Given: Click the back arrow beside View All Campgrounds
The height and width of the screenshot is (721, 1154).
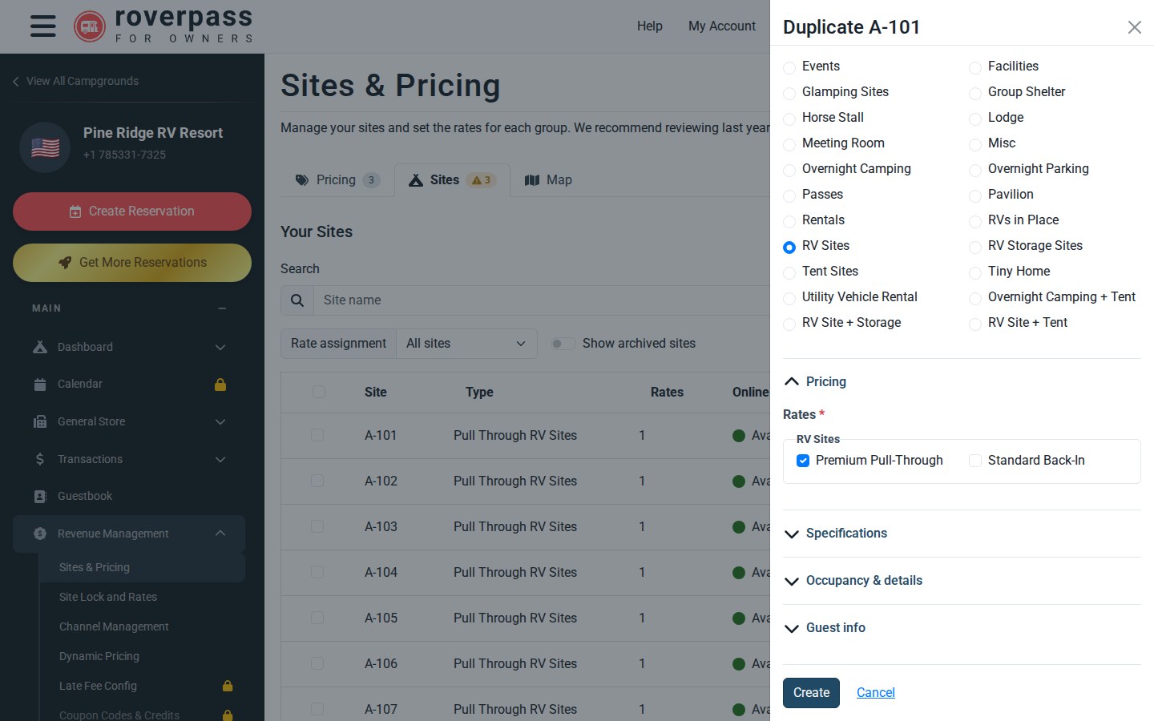Looking at the screenshot, I should click(x=15, y=81).
